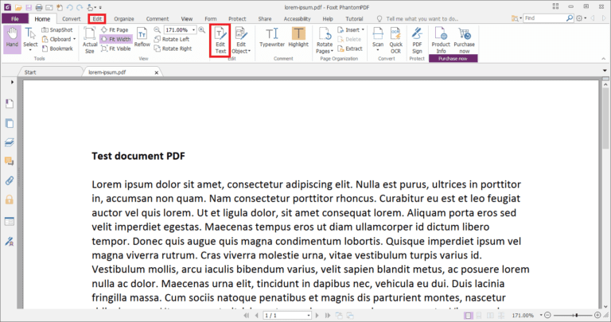Open the Layers panel in sidebar

pos(10,142)
